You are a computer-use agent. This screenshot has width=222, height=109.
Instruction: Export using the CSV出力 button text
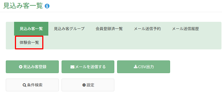tap(146, 67)
